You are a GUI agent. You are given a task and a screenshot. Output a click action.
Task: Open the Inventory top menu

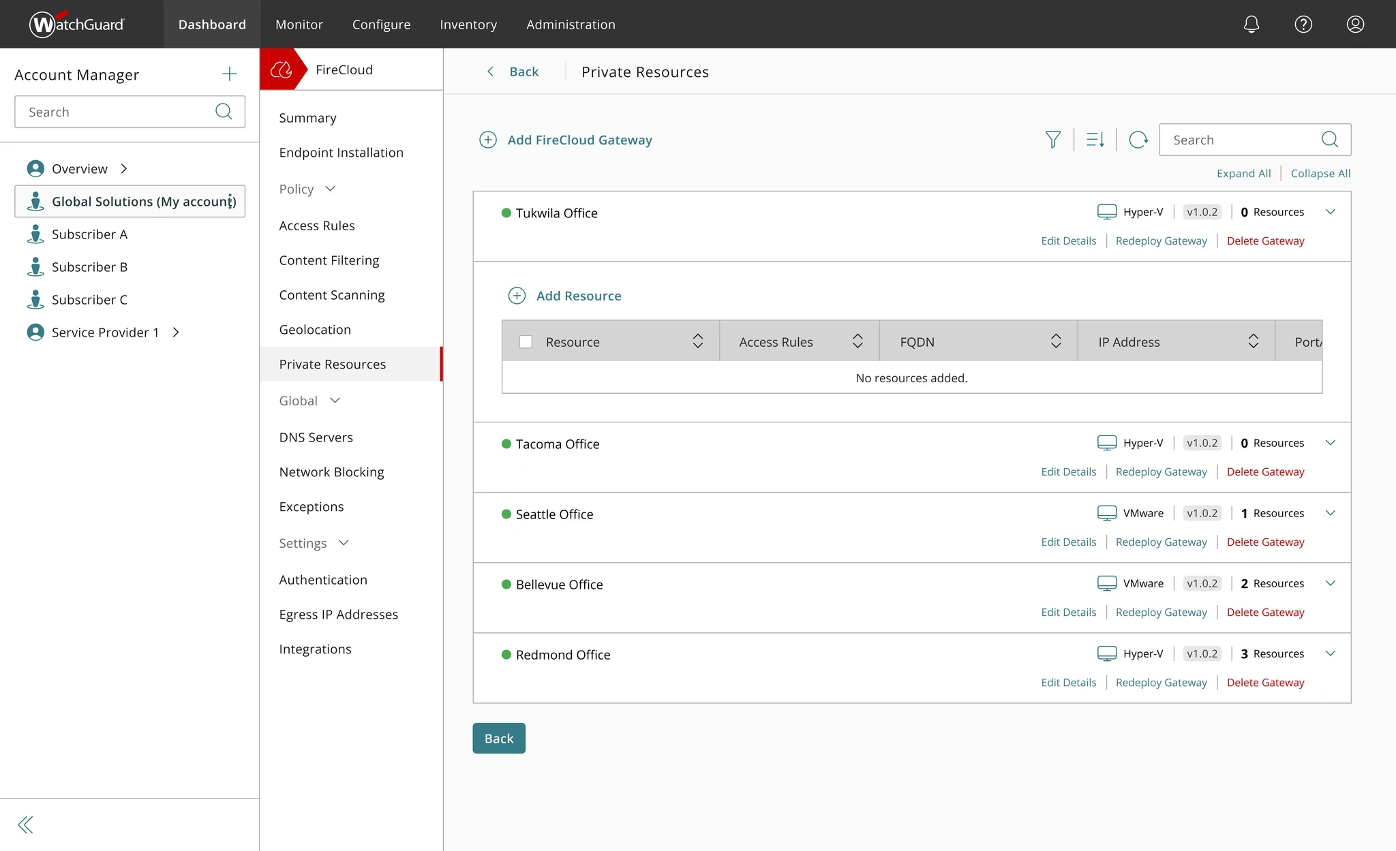(468, 25)
